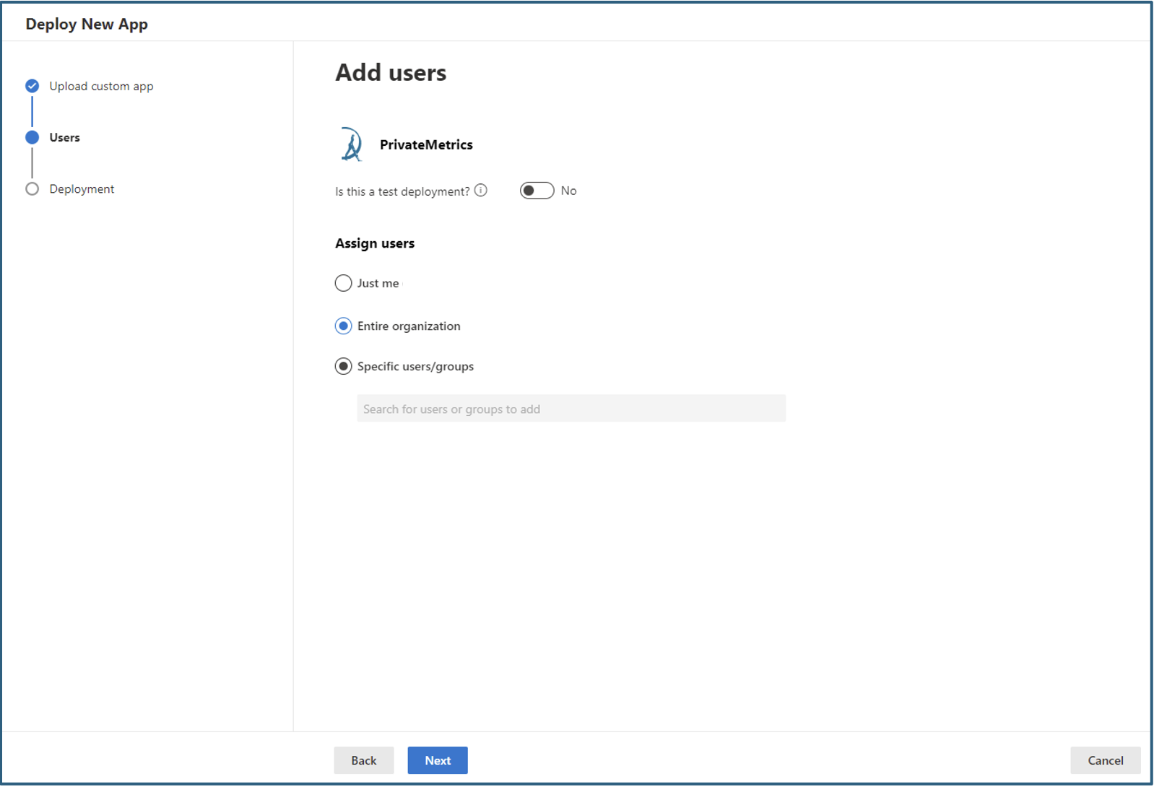The width and height of the screenshot is (1154, 787).
Task: Click the Deployment step empty circle
Action: (32, 189)
